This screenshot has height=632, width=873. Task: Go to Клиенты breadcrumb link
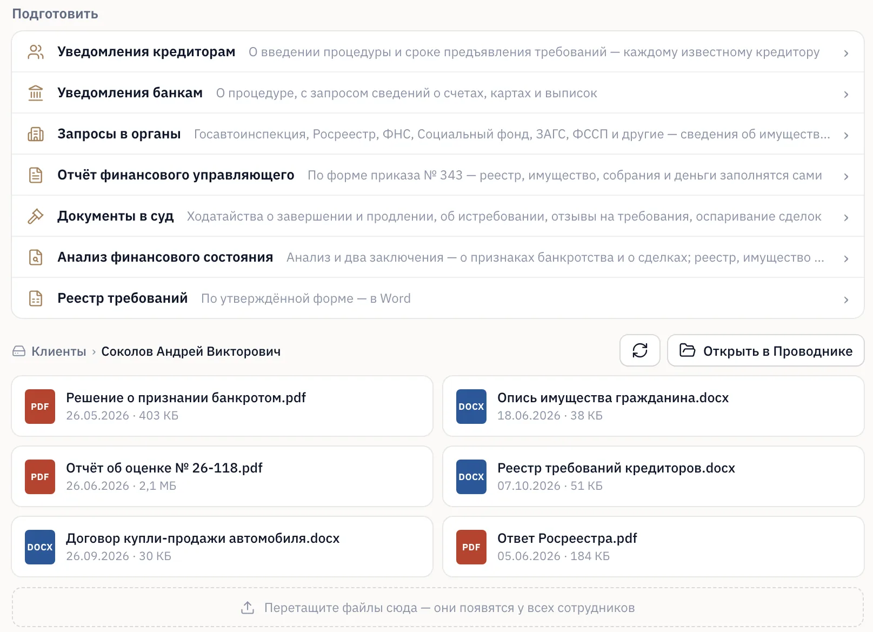59,351
